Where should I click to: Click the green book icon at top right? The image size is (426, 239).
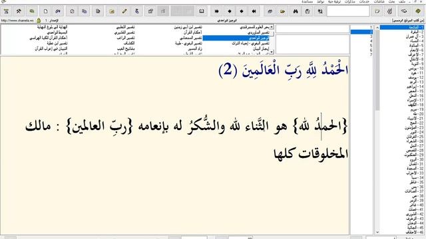418,11
